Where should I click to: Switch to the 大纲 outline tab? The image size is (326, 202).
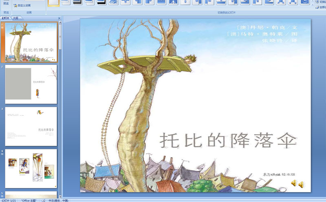click(x=16, y=18)
